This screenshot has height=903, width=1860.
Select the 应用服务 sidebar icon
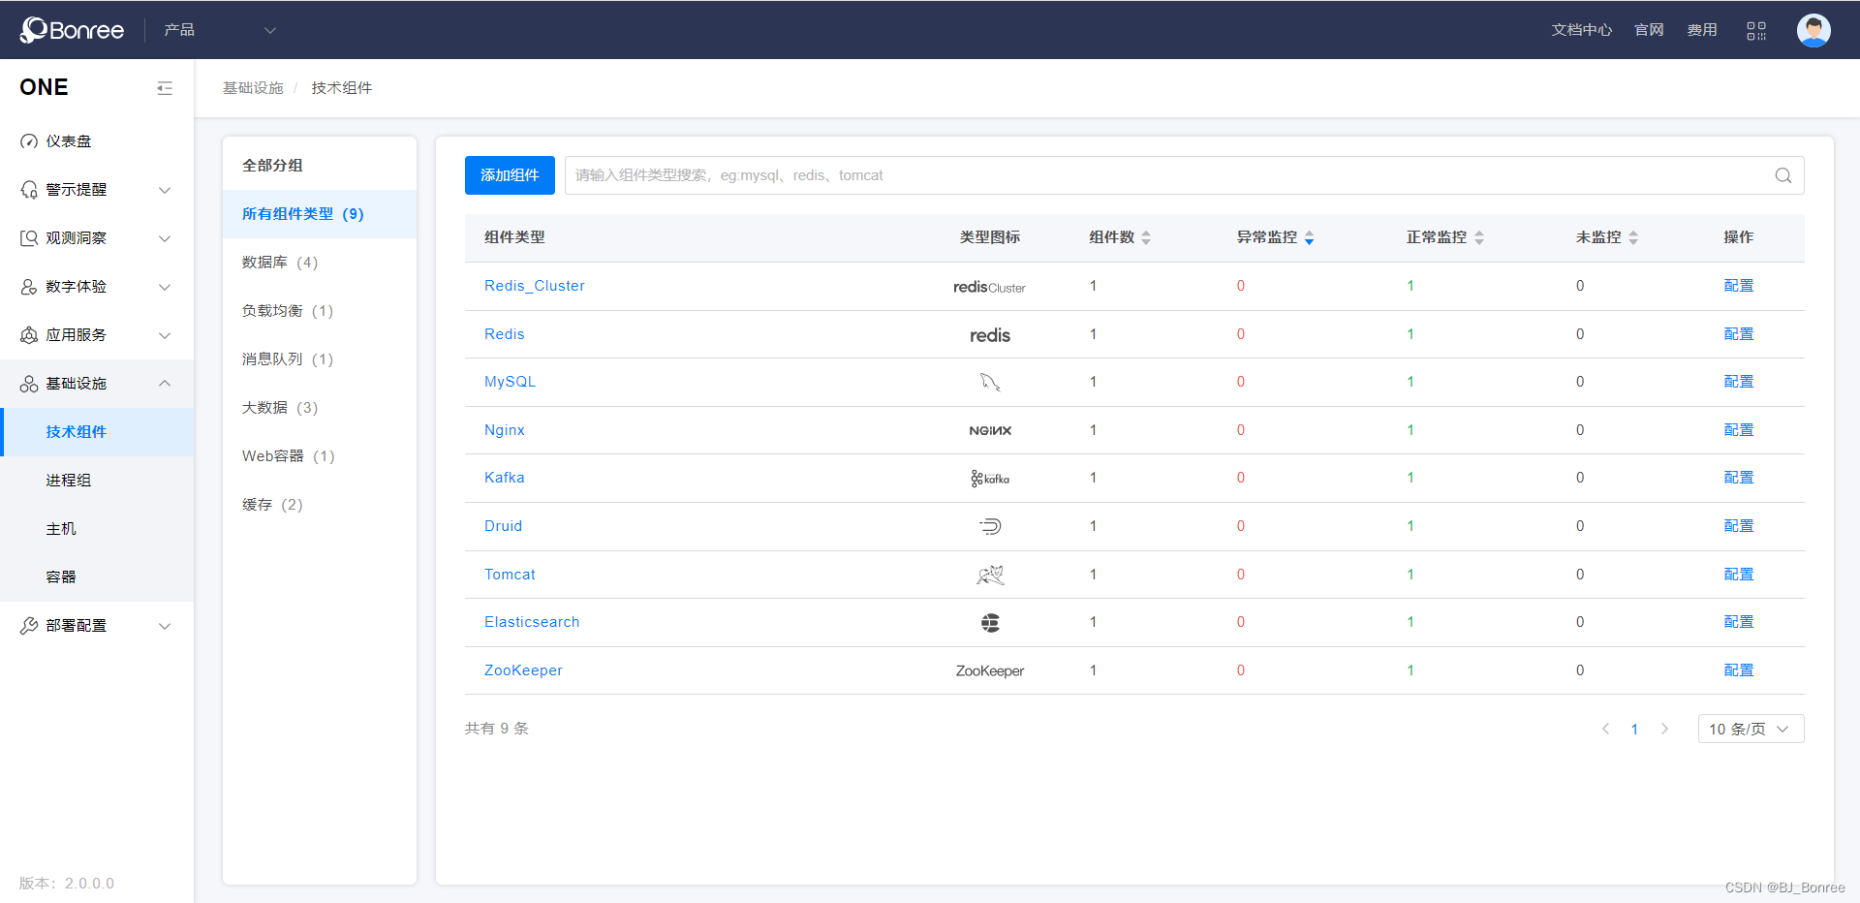pyautogui.click(x=29, y=334)
